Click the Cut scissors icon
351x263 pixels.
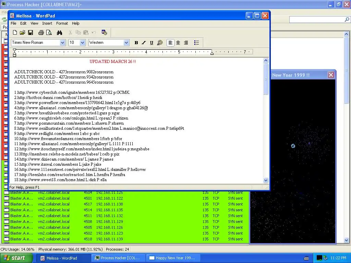click(70, 33)
